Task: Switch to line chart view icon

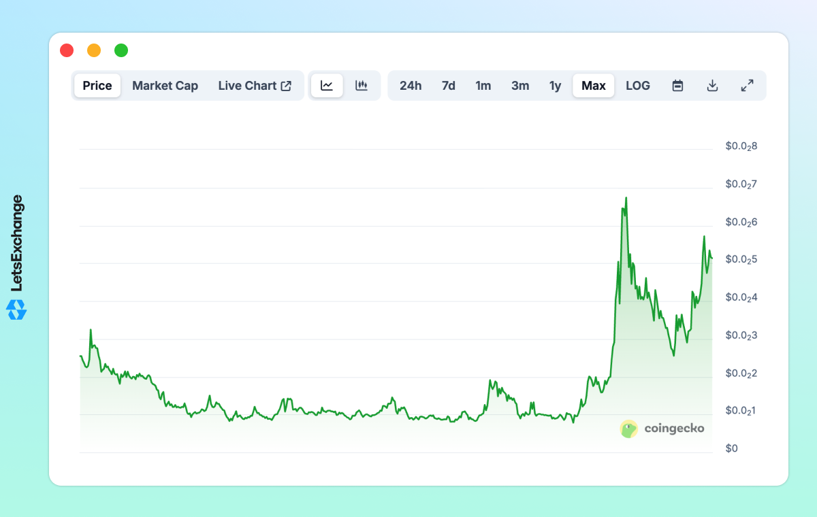Action: pyautogui.click(x=327, y=86)
